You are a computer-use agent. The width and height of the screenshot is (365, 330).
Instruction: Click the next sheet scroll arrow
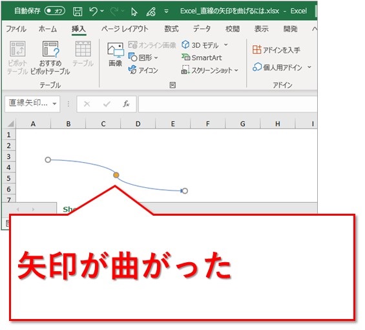tap(33, 209)
